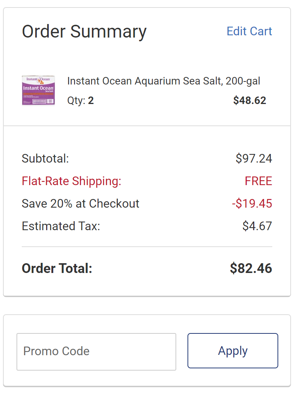The height and width of the screenshot is (395, 297).
Task: Click the Estimated Tax label
Action: pos(61,226)
